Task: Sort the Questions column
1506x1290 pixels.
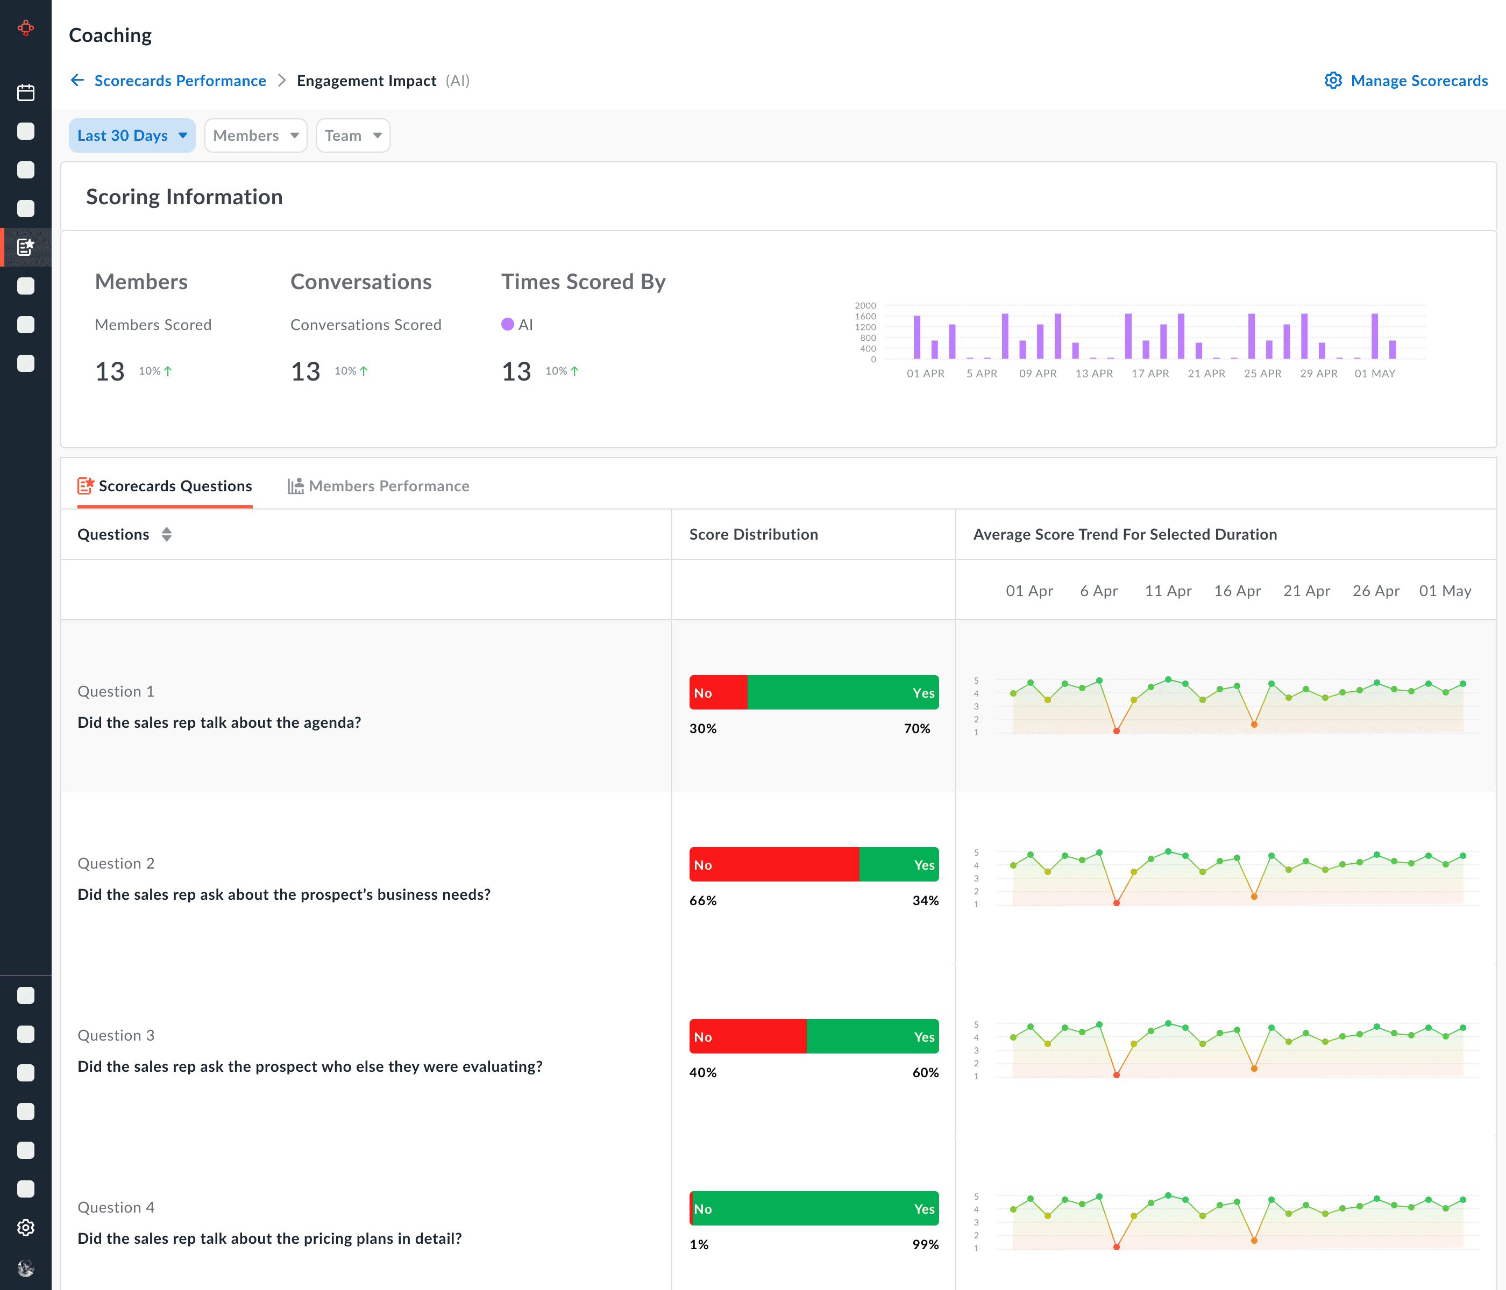Action: point(166,535)
